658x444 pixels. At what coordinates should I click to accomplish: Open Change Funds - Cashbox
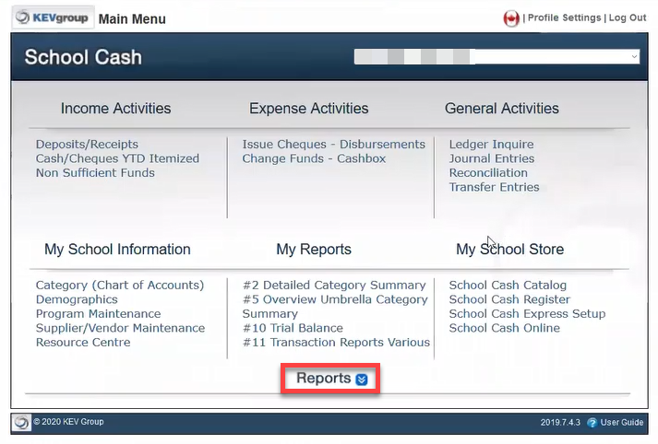[314, 158]
